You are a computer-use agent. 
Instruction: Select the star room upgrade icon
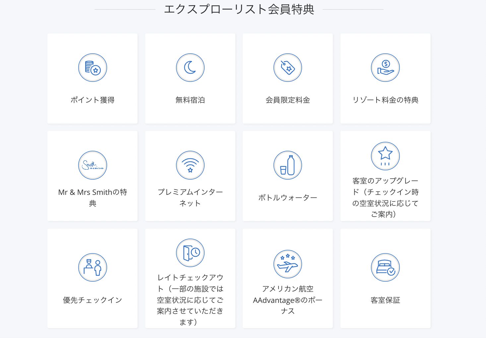coord(385,156)
